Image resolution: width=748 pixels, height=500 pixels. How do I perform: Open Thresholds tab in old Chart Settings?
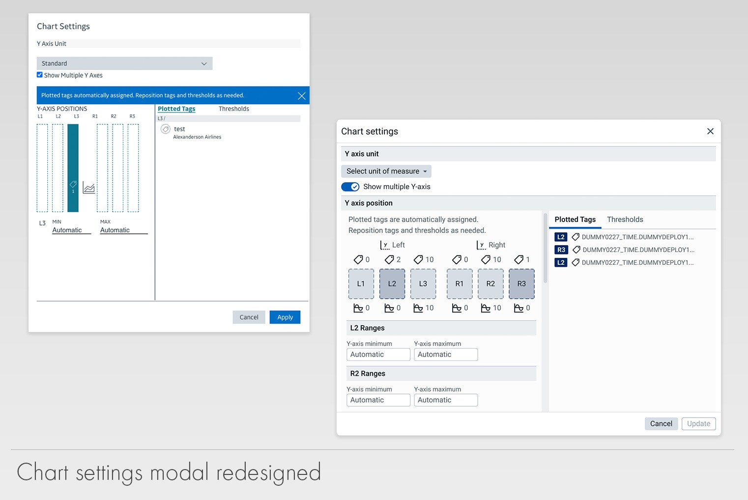coord(234,109)
